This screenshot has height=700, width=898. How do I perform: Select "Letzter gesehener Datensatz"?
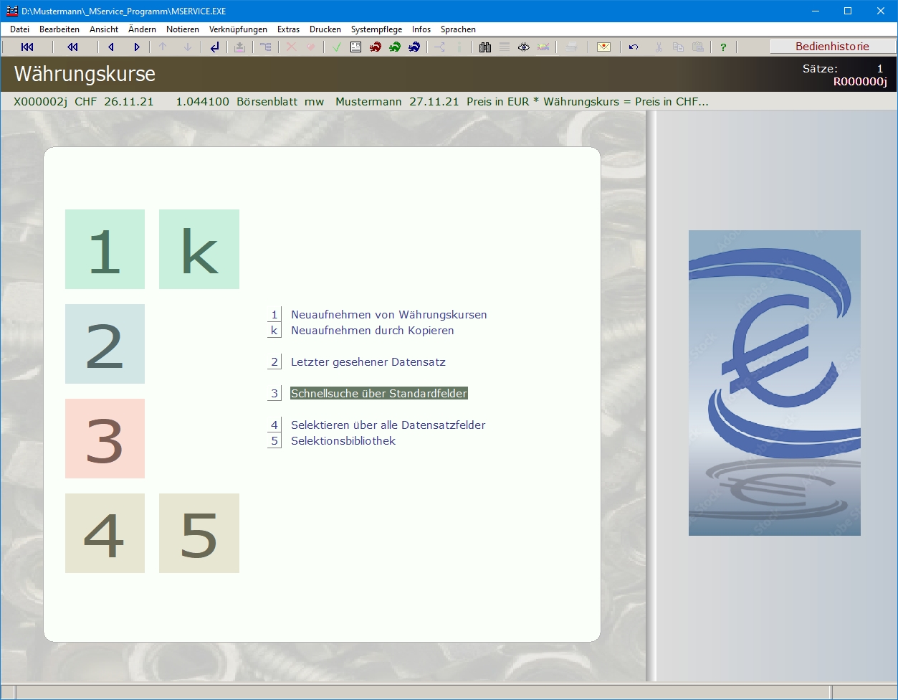pyautogui.click(x=368, y=362)
